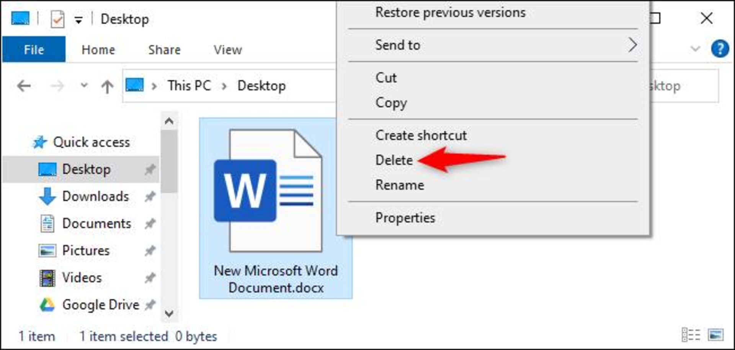Click the sidebar scrollbar down arrow
Viewport: 735px width, 350px height.
point(169,314)
